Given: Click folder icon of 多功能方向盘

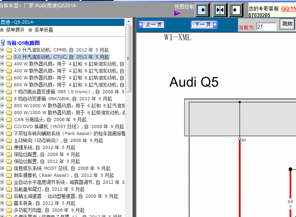Looking at the screenshot, I should [9, 210].
